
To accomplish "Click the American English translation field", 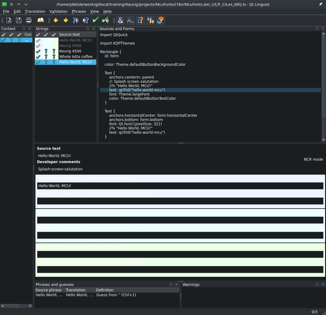I will point(180,186).
